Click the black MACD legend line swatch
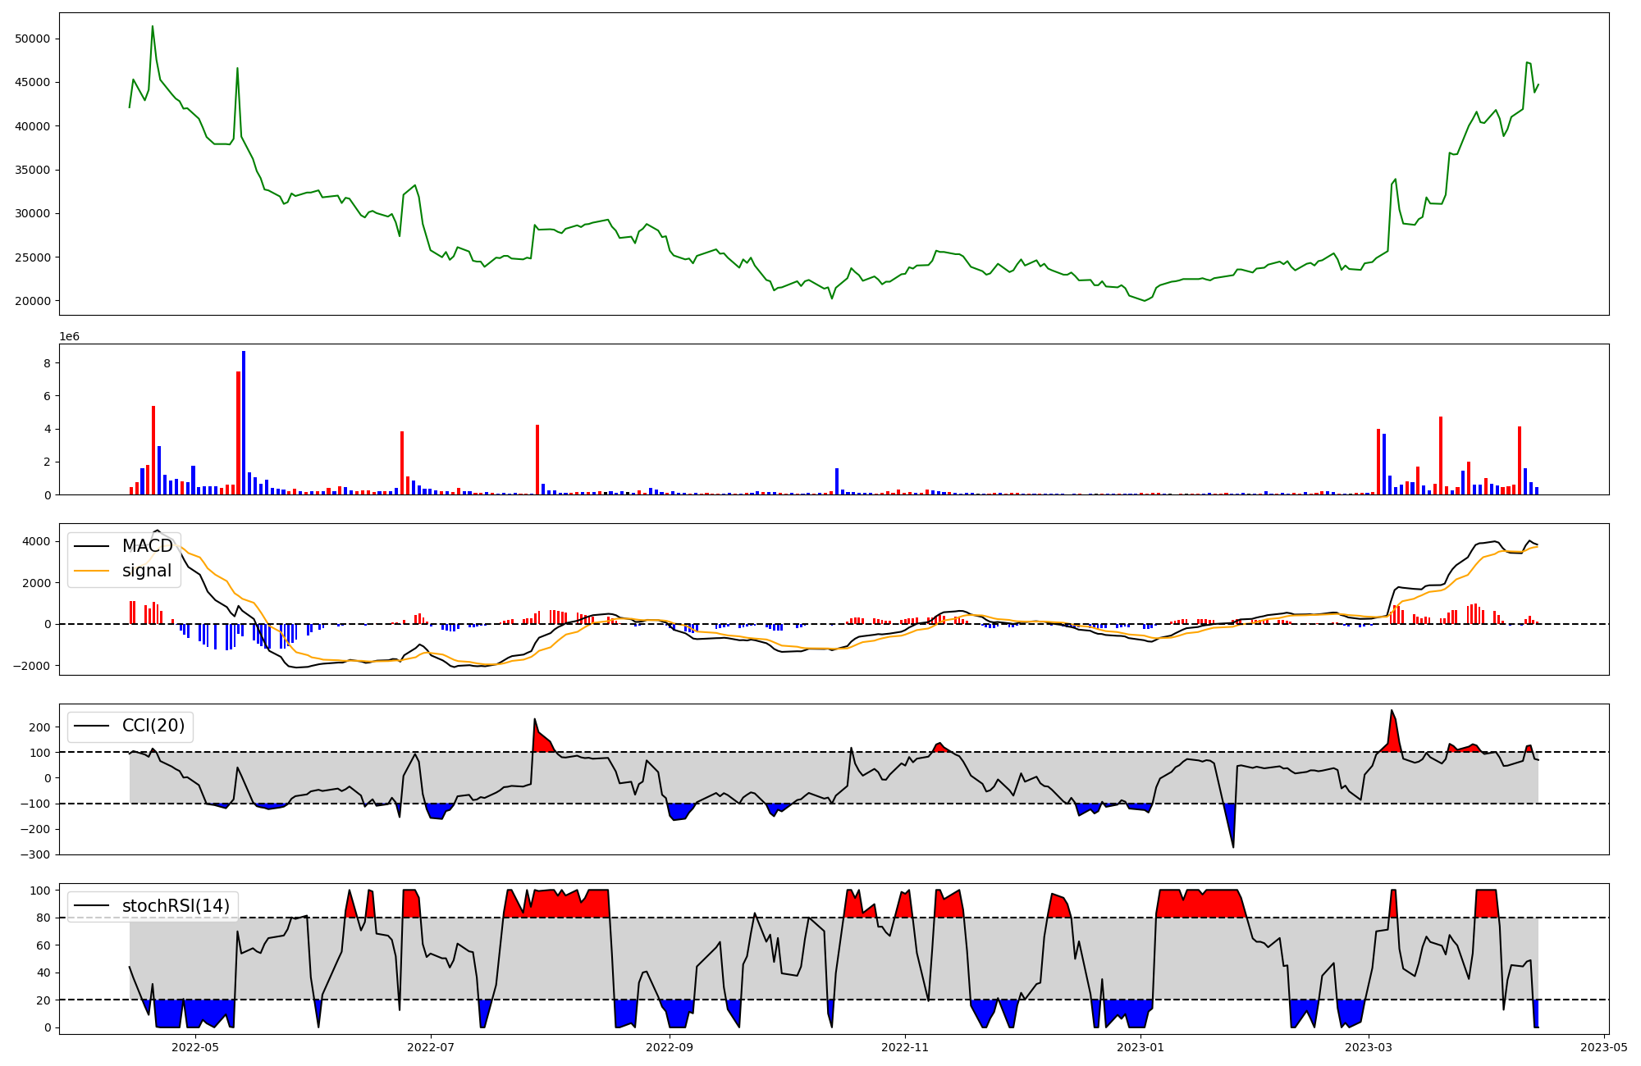The image size is (1641, 1066). pos(91,546)
